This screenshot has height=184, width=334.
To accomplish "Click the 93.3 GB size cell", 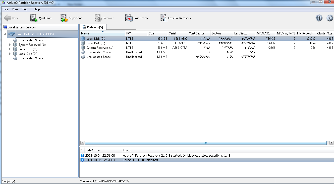I will (x=162, y=39).
